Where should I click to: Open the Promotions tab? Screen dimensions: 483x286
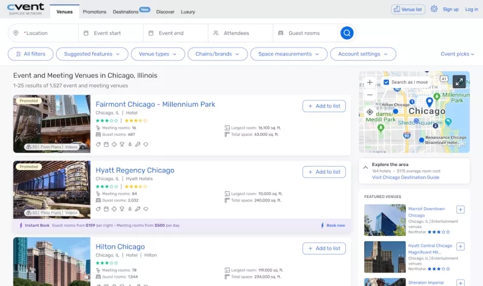click(94, 11)
